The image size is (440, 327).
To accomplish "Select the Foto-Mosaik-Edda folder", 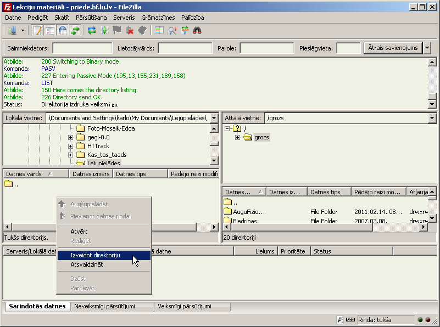I will click(111, 128).
